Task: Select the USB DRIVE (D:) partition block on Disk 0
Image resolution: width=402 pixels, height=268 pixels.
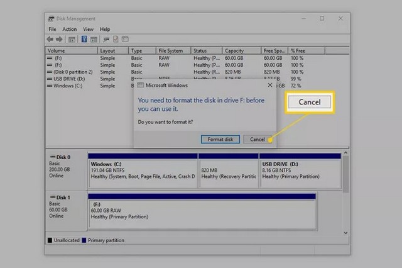Action: click(x=300, y=170)
